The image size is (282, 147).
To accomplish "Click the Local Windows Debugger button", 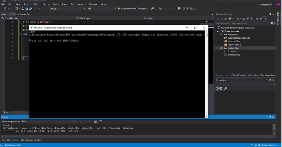I will click(x=133, y=9).
